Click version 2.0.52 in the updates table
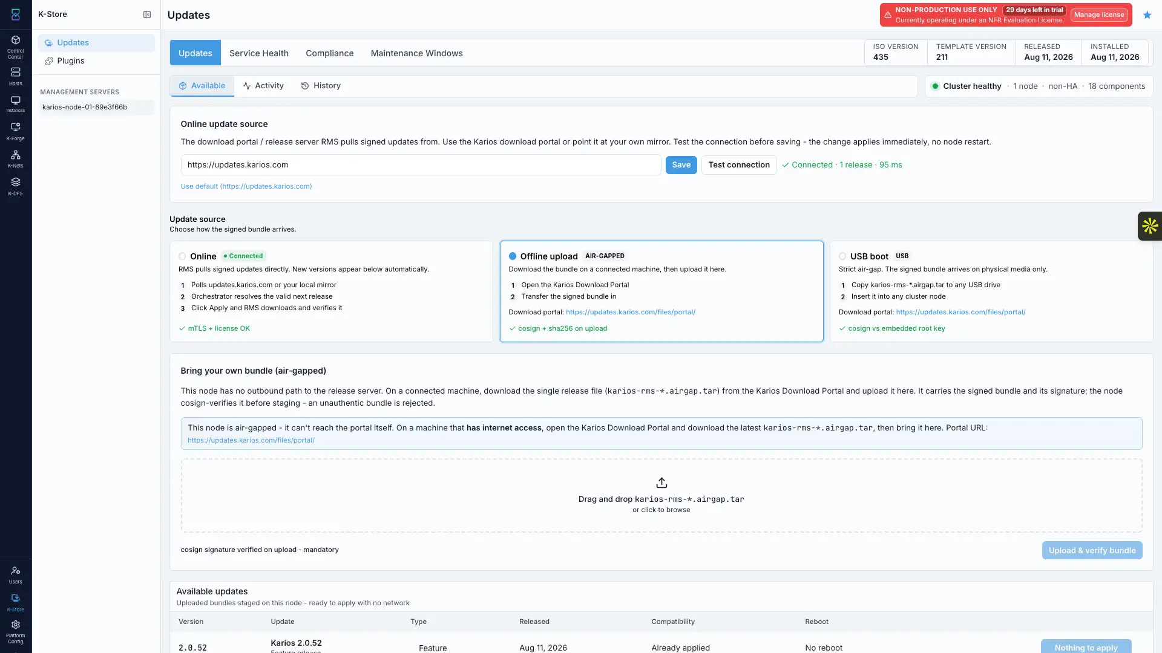The width and height of the screenshot is (1162, 653). click(192, 648)
